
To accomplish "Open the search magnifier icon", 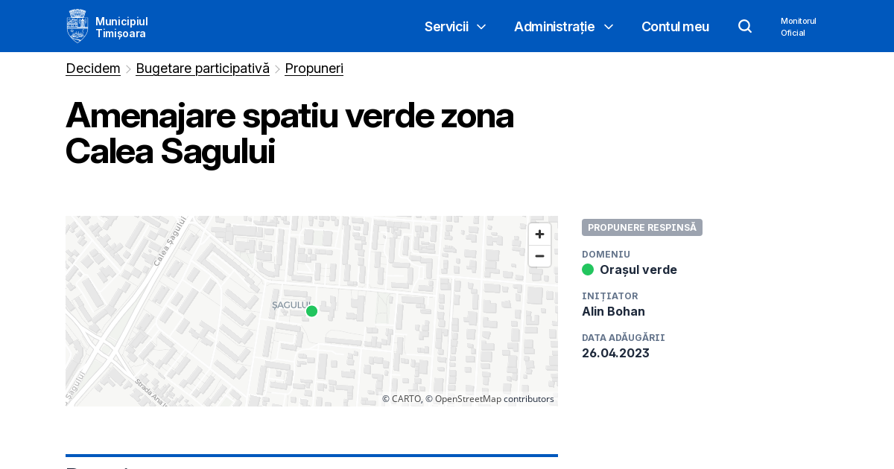I will tap(745, 26).
